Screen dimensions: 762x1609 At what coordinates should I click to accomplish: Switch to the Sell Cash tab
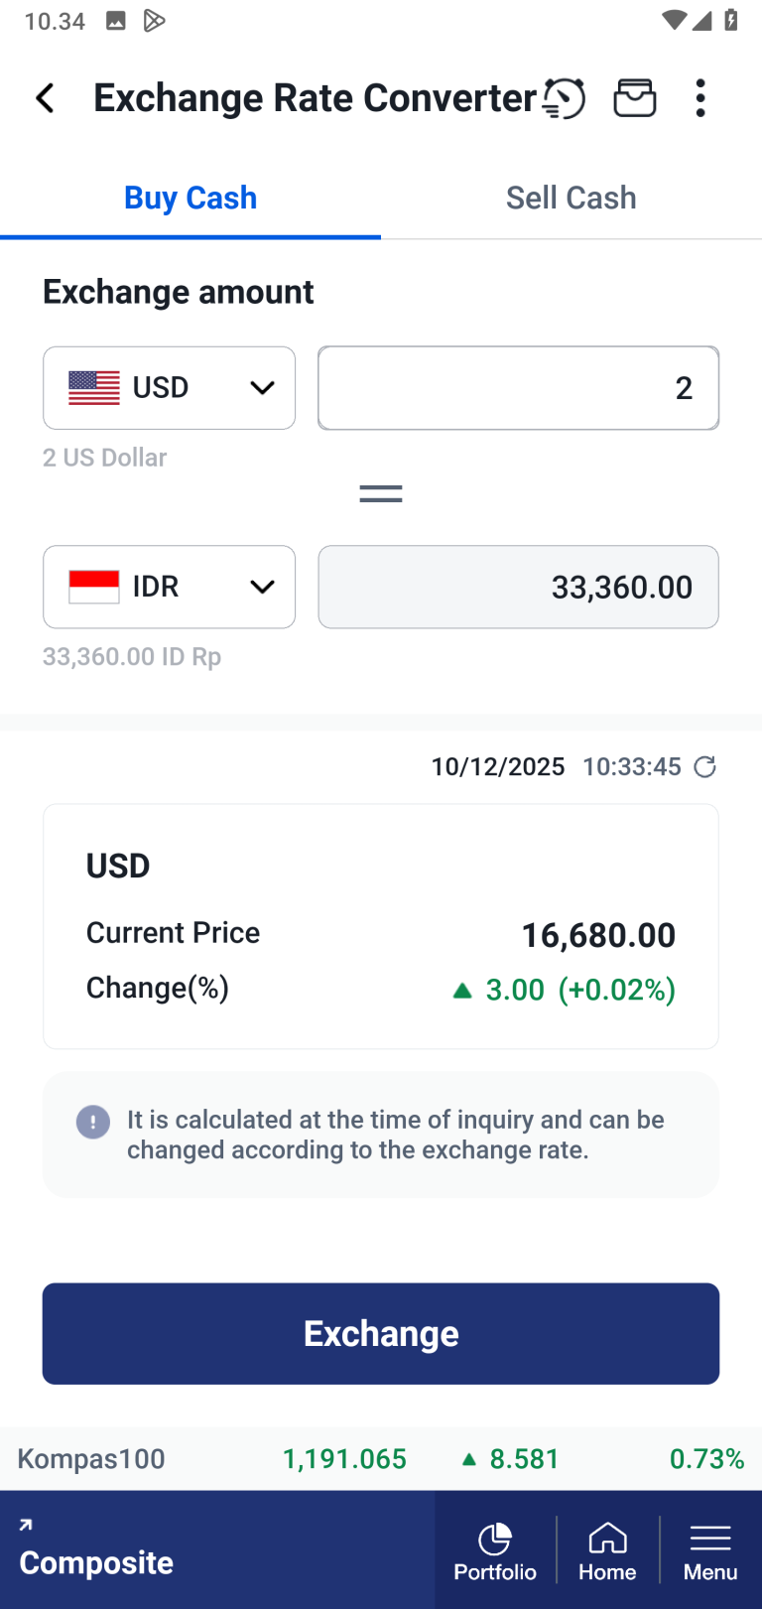tap(571, 199)
